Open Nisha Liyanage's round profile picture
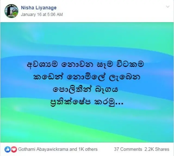The width and height of the screenshot is (174, 156). pos(11,11)
